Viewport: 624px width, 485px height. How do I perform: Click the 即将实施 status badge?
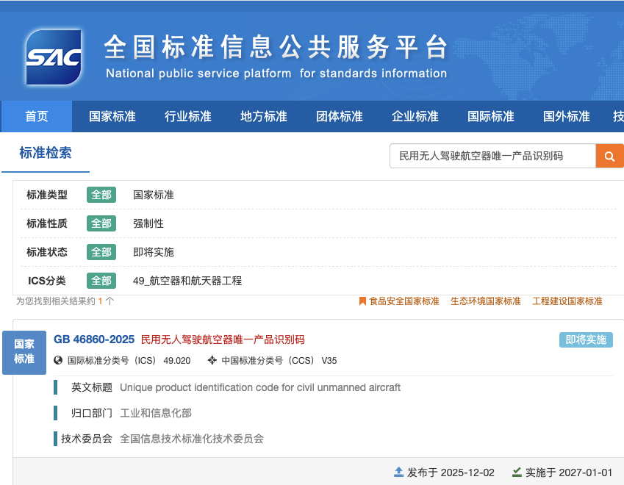click(x=585, y=339)
